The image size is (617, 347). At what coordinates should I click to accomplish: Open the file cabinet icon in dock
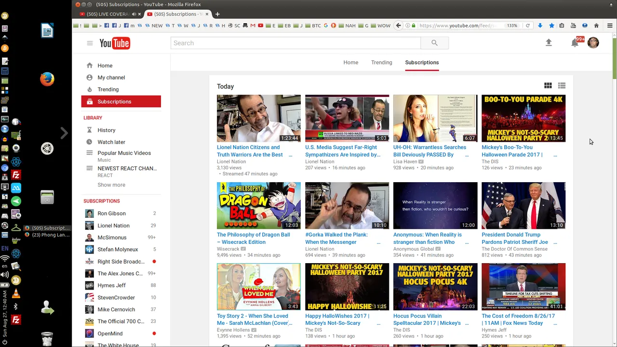[x=47, y=198]
